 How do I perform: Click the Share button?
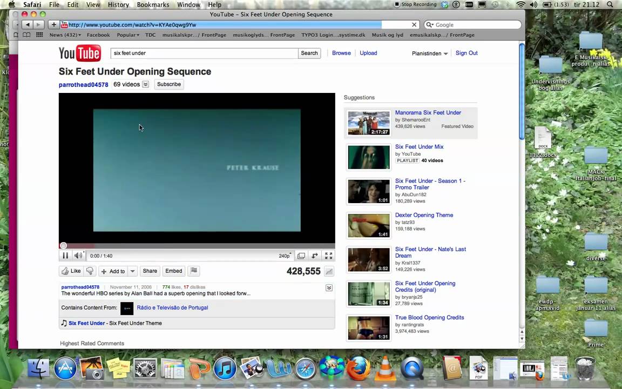tap(150, 271)
